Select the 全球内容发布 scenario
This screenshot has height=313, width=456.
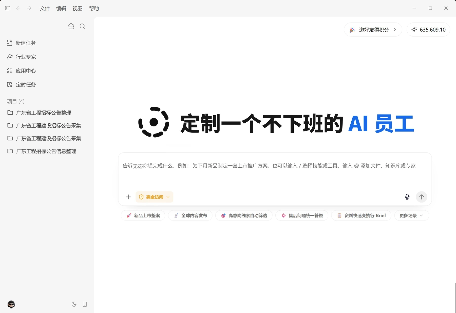[190, 215]
